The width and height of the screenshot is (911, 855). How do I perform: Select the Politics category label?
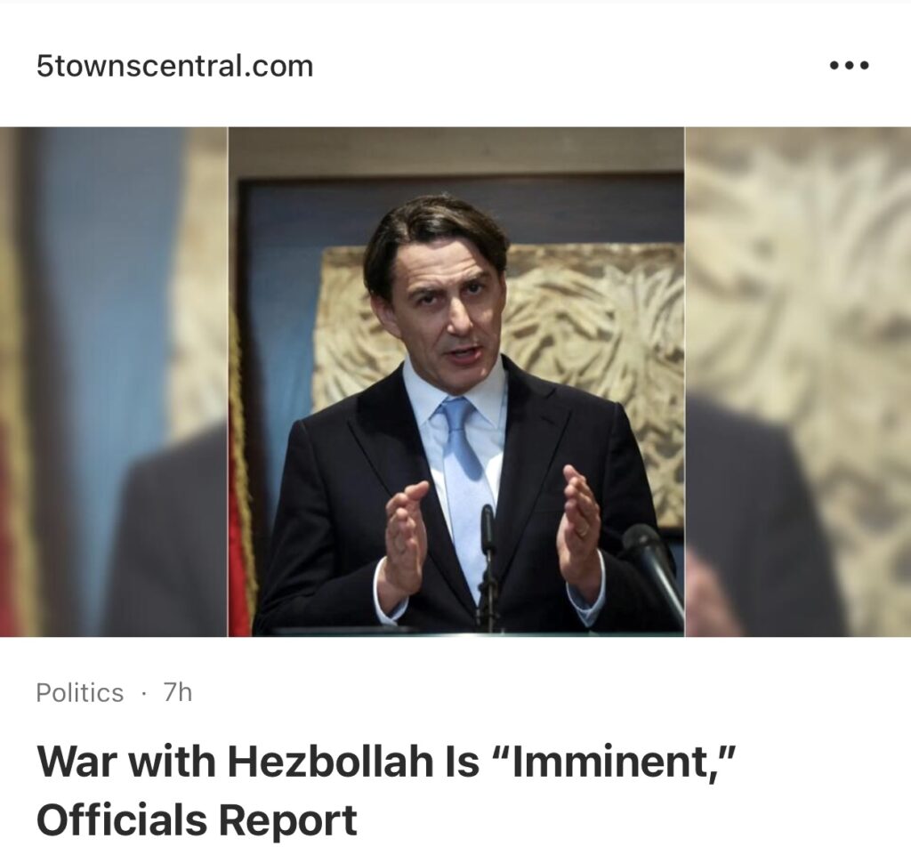coord(79,692)
